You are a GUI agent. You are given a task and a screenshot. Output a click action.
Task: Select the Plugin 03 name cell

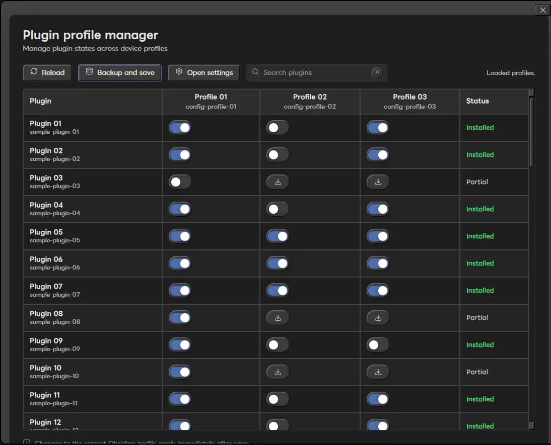tap(92, 182)
